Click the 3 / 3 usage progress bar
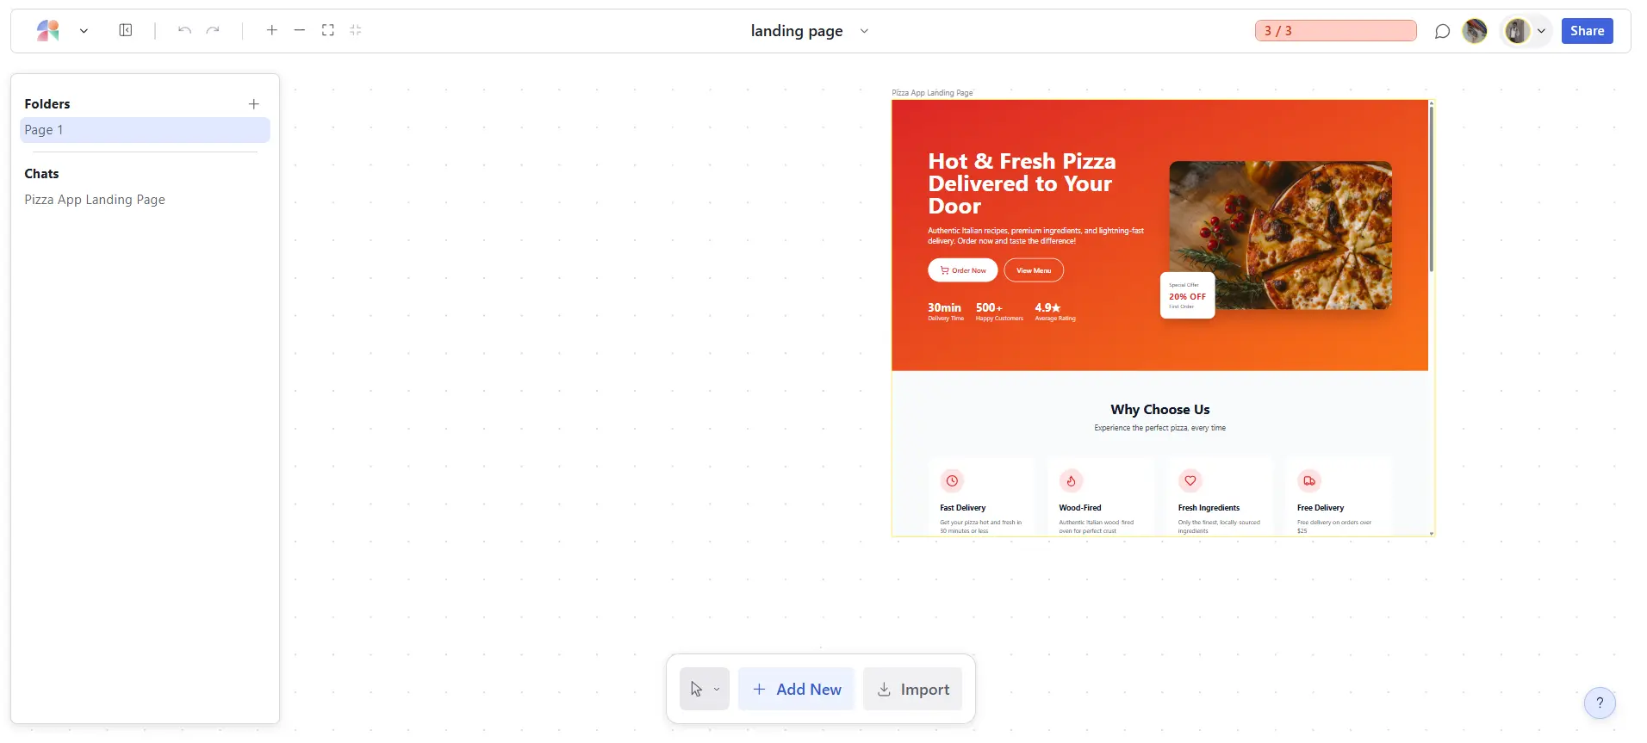1647x743 pixels. pyautogui.click(x=1335, y=31)
